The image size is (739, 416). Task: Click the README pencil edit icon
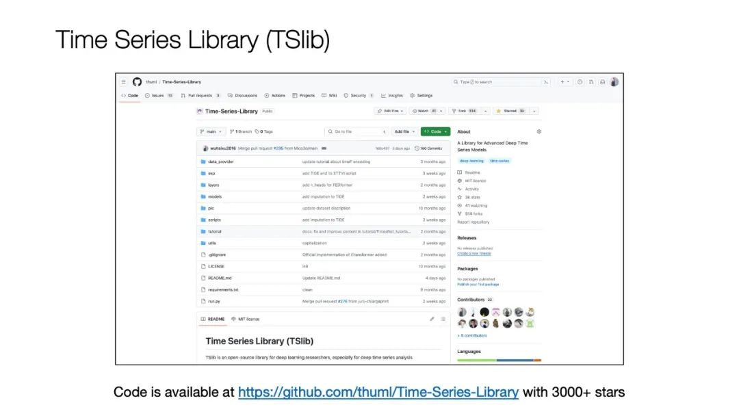432,319
